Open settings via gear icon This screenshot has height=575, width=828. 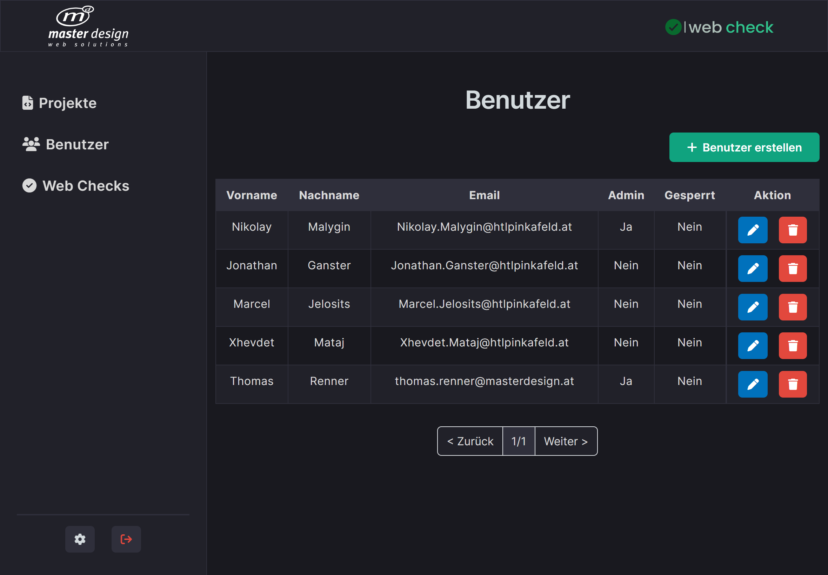coord(80,539)
